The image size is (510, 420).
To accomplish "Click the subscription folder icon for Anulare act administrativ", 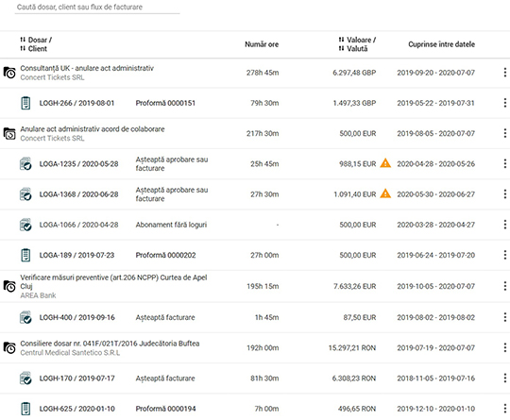I will (x=9, y=133).
